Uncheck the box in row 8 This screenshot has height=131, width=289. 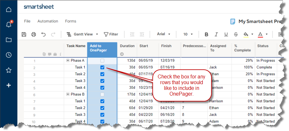(102, 108)
